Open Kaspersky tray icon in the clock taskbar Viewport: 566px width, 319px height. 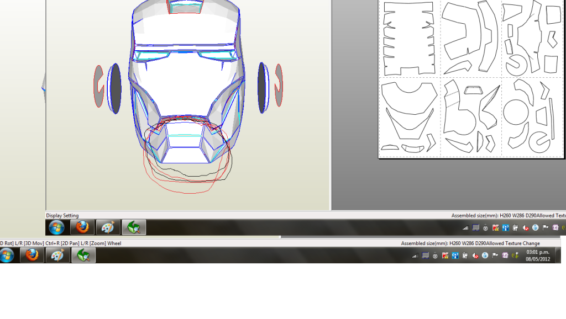pyautogui.click(x=445, y=256)
